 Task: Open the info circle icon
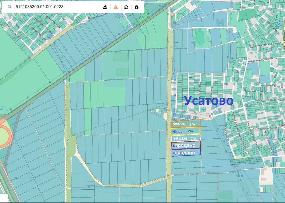tap(136, 7)
